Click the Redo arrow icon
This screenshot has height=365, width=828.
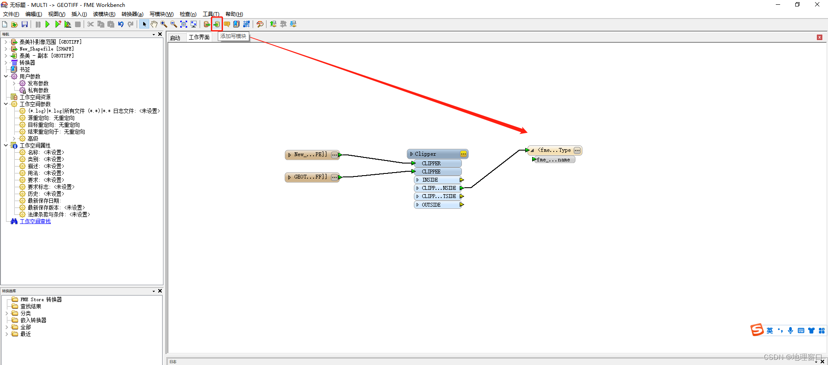pos(131,24)
